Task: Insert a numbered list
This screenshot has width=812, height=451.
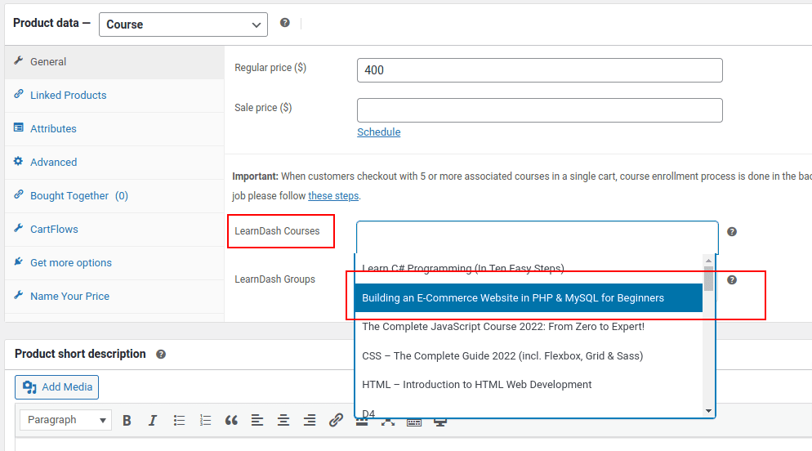Action: point(205,421)
